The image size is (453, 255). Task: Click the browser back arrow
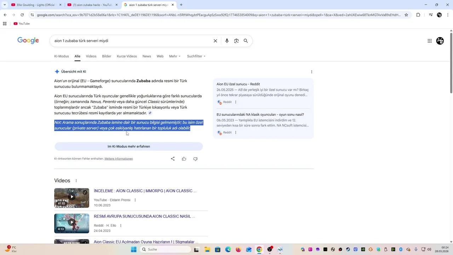pos(5,15)
